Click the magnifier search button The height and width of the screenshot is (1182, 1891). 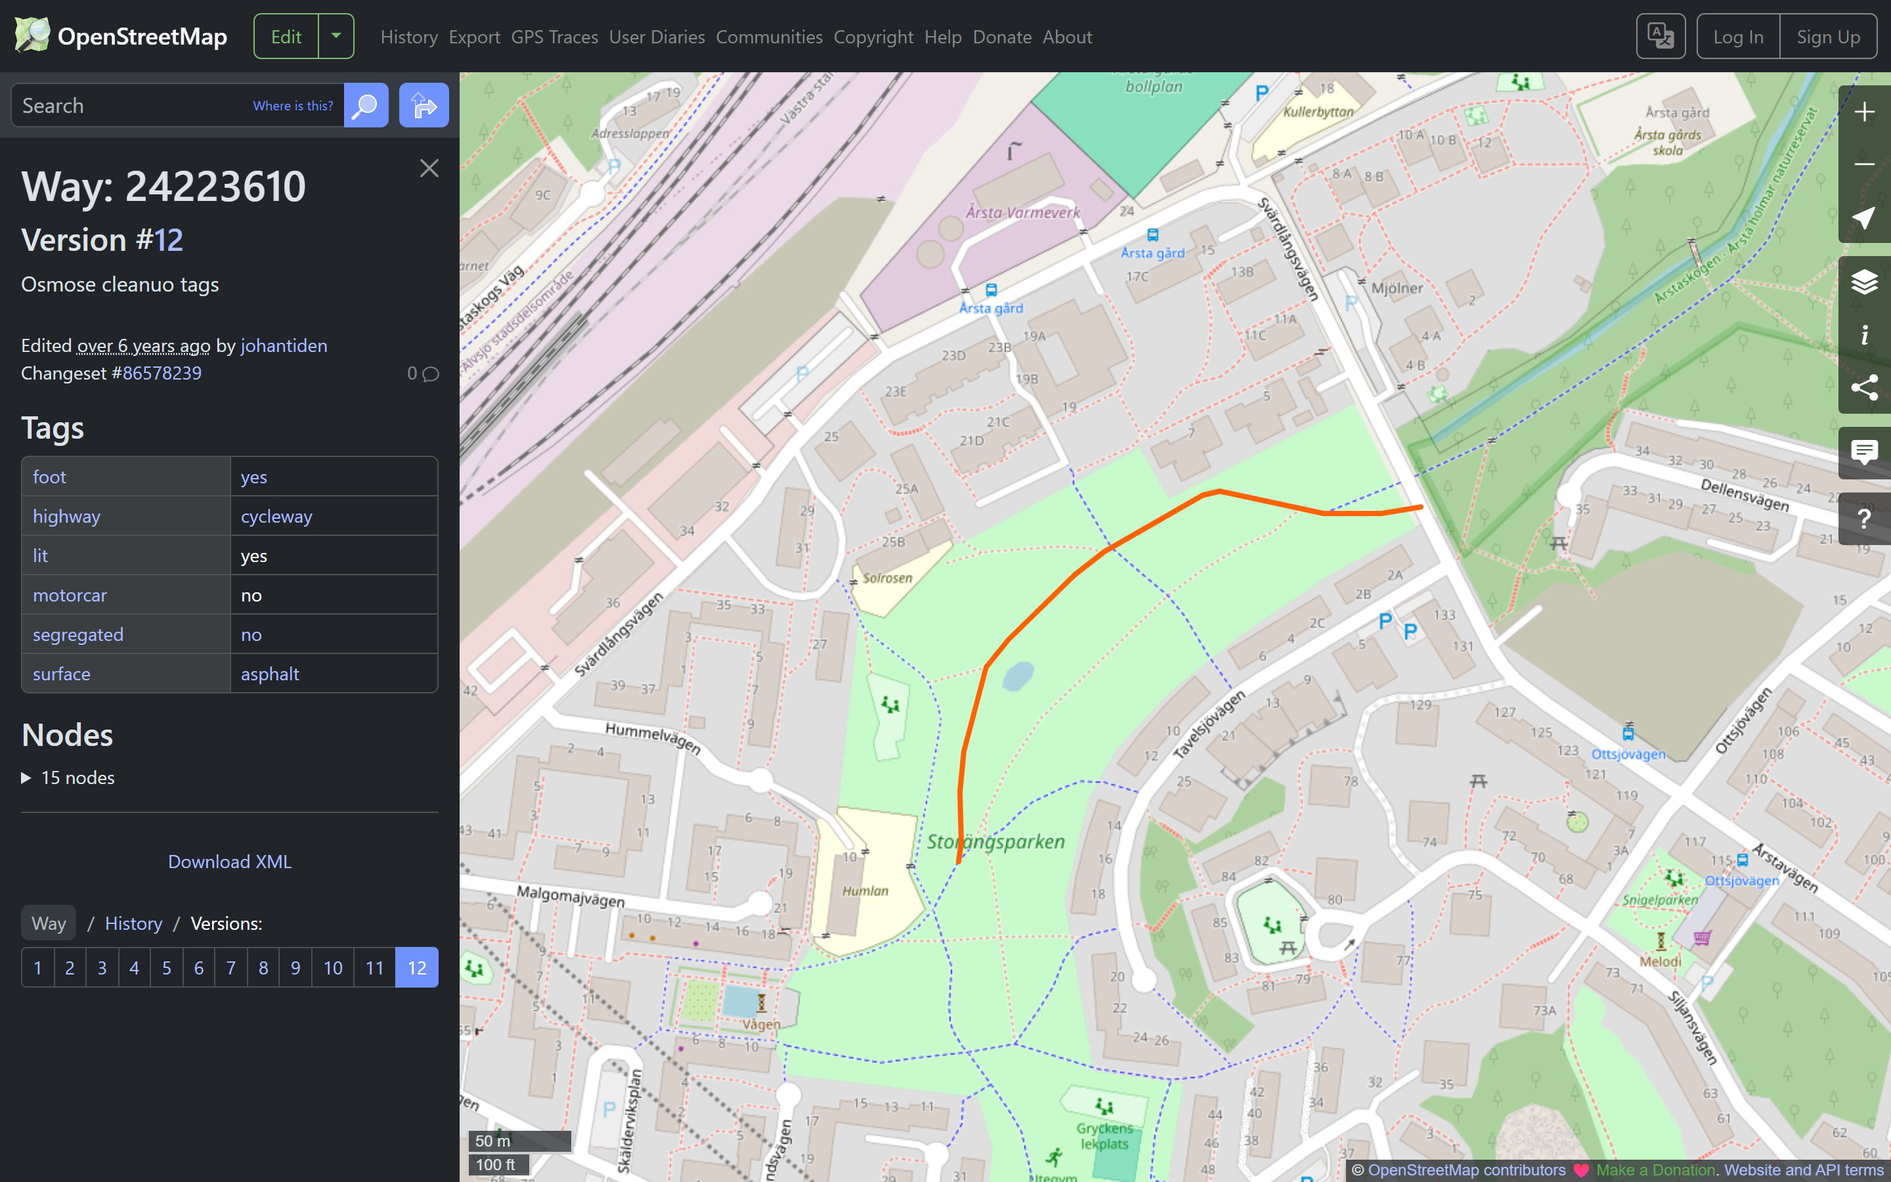click(366, 106)
